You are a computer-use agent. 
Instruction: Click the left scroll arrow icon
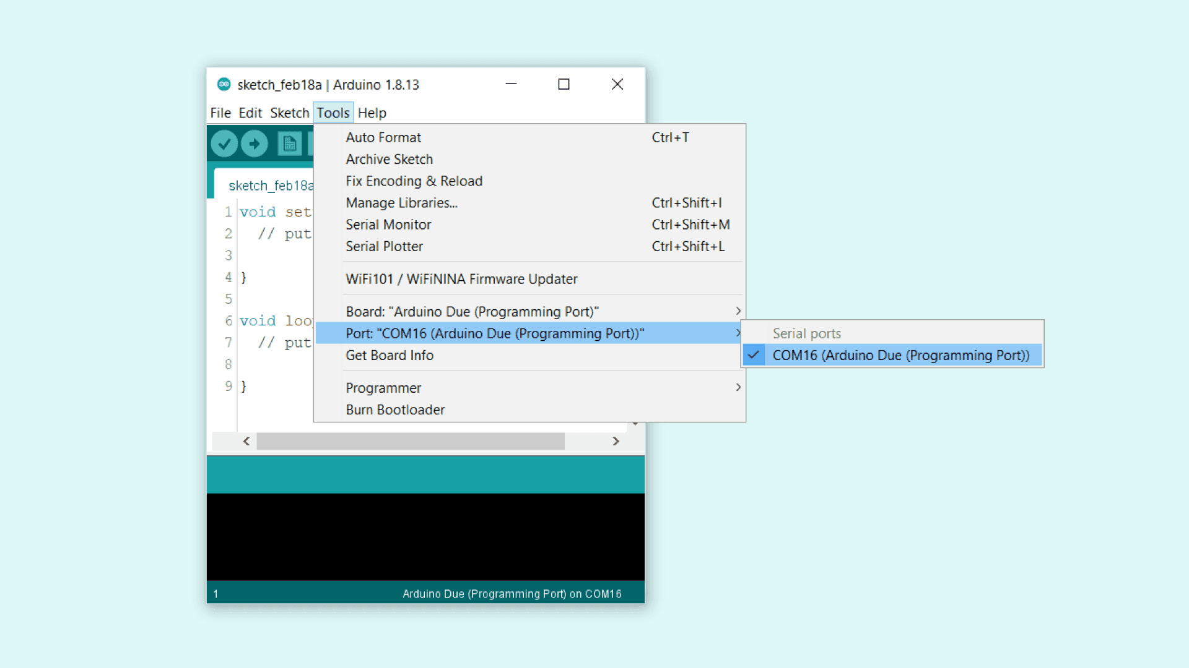tap(246, 441)
